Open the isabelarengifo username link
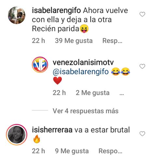This screenshot has width=156, height=164. point(57,11)
